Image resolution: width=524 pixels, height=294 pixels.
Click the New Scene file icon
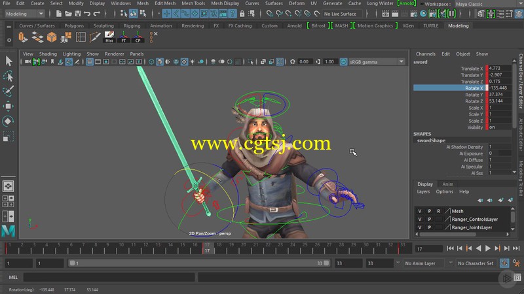point(59,14)
